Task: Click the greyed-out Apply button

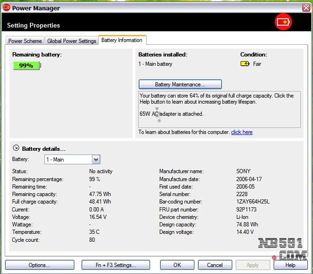Action: coord(253,265)
